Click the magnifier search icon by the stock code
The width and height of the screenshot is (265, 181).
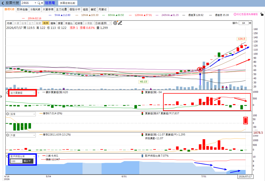coord(39,3)
